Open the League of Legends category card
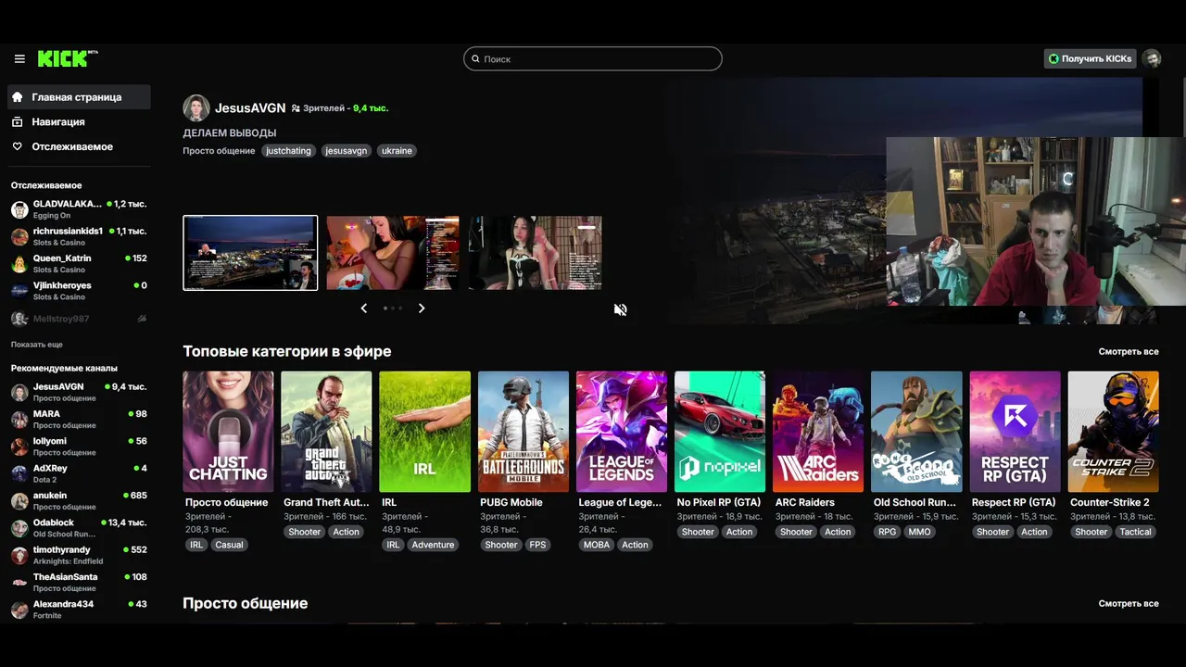 click(622, 432)
